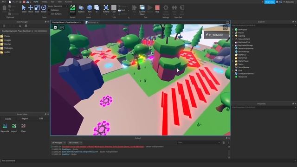Open the Roblox menu icon in viewport

point(55,28)
